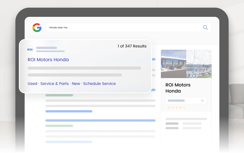244x153 pixels.
Task: Open the Service & Parts sitelink
Action: click(55, 83)
